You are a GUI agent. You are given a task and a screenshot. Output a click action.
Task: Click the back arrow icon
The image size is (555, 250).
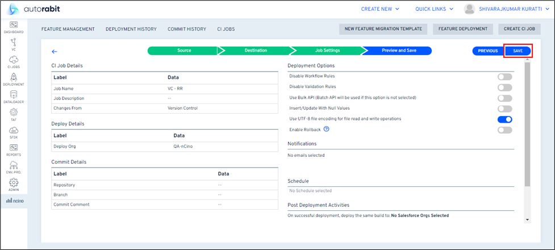click(55, 51)
